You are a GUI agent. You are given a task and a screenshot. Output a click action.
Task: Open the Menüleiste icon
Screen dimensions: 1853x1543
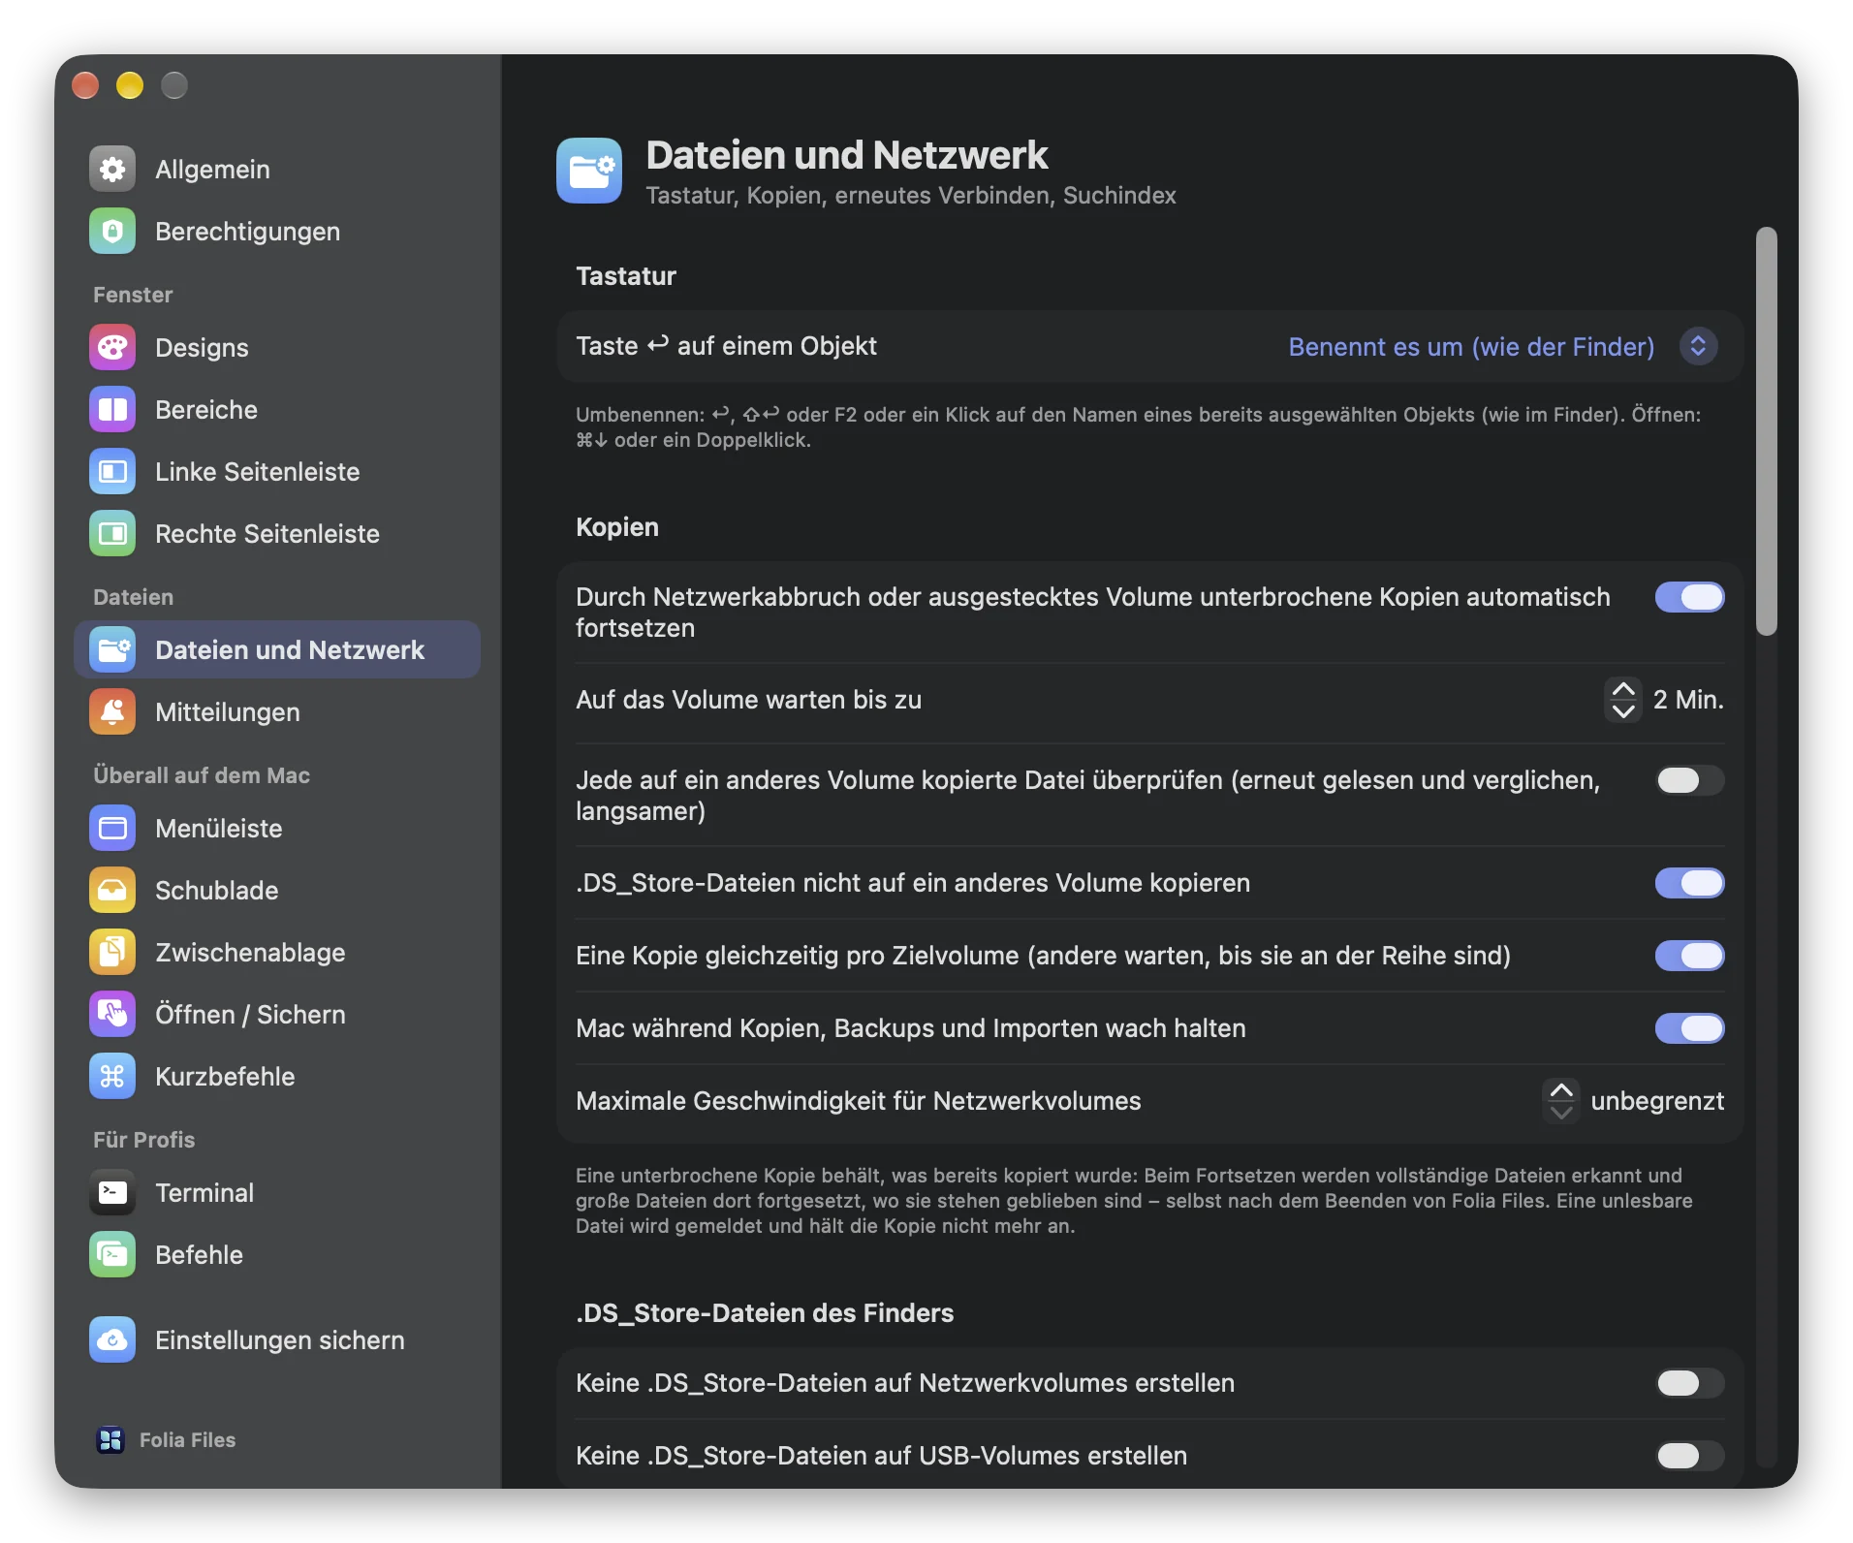pos(112,829)
